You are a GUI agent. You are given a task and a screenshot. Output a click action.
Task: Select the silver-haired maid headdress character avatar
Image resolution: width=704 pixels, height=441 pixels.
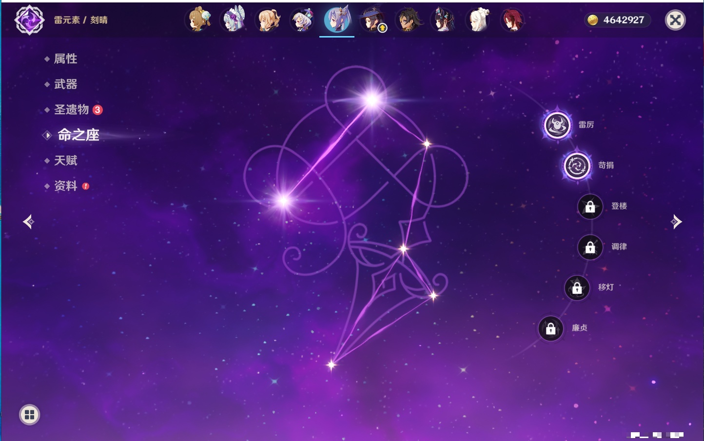pyautogui.click(x=234, y=20)
